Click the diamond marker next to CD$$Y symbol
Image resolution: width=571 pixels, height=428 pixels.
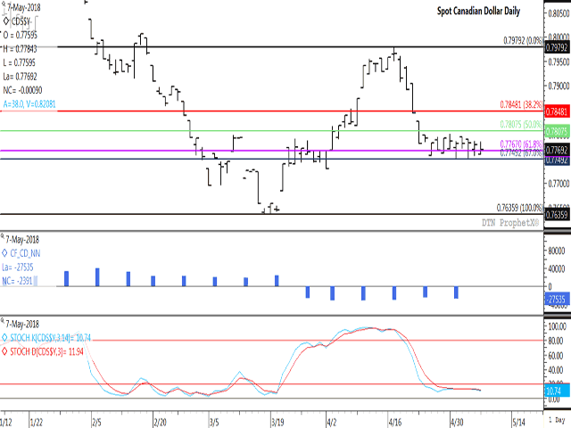[x=6, y=21]
